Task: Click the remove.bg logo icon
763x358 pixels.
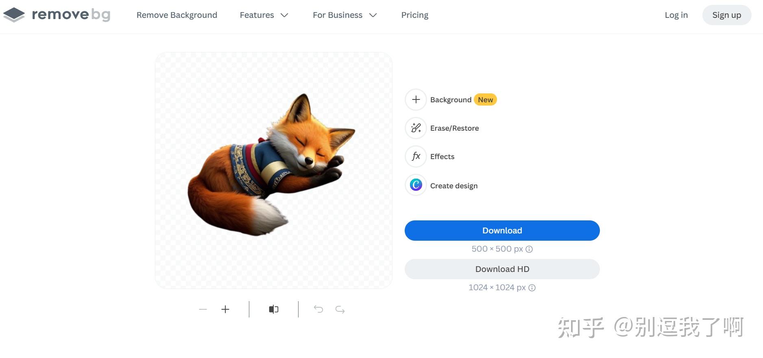Action: [x=14, y=15]
